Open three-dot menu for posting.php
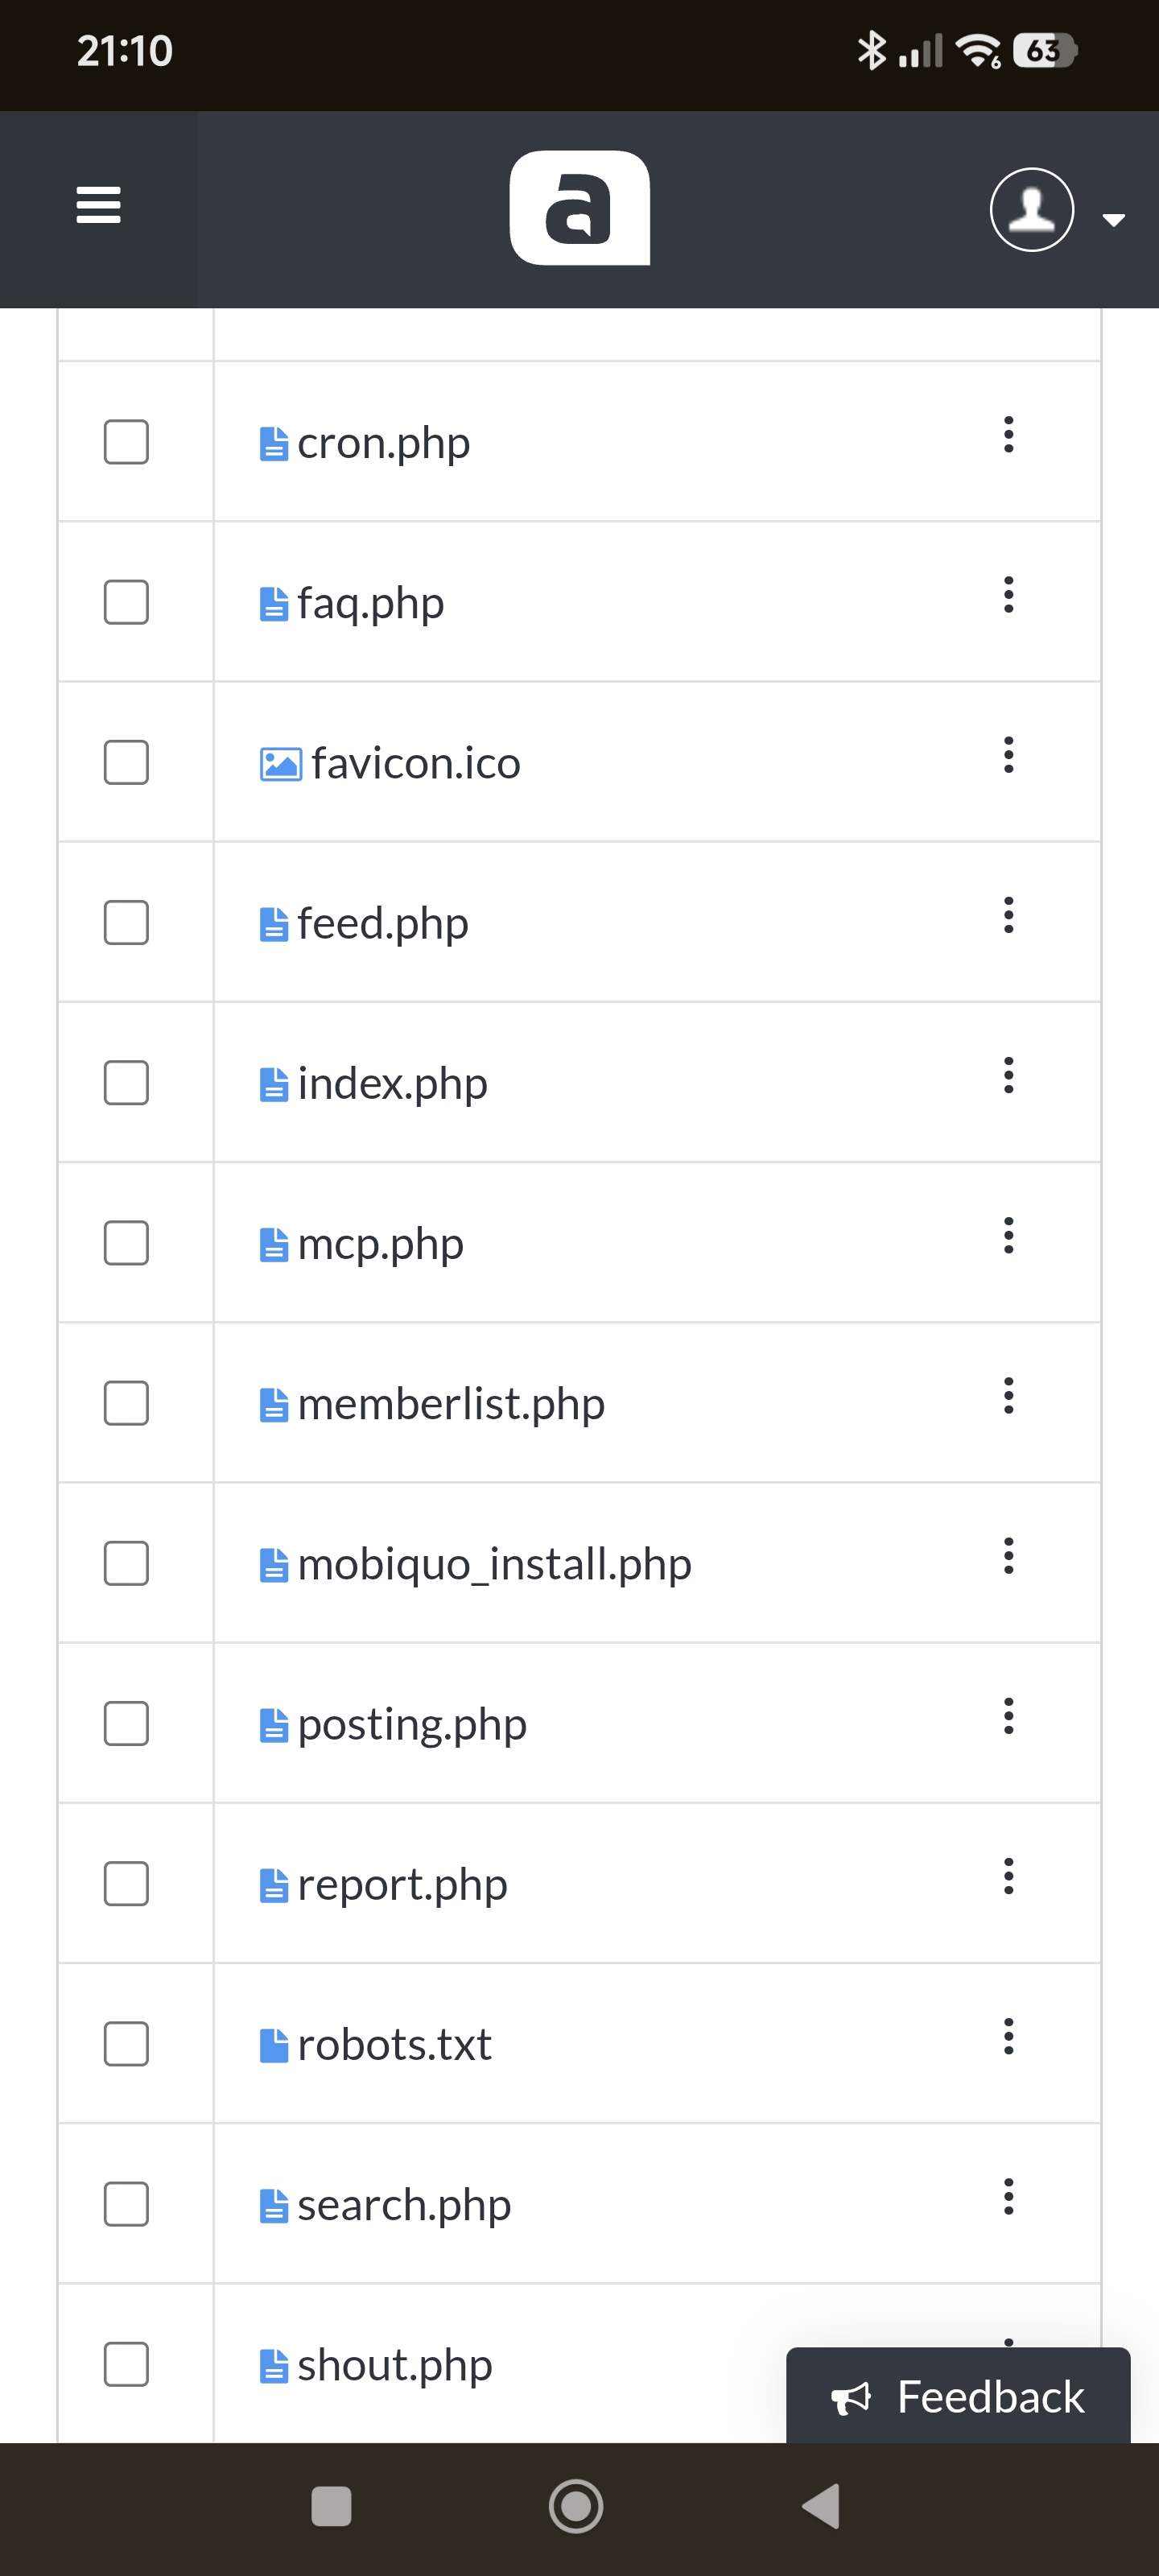The height and width of the screenshot is (2576, 1159). pyautogui.click(x=1008, y=1716)
